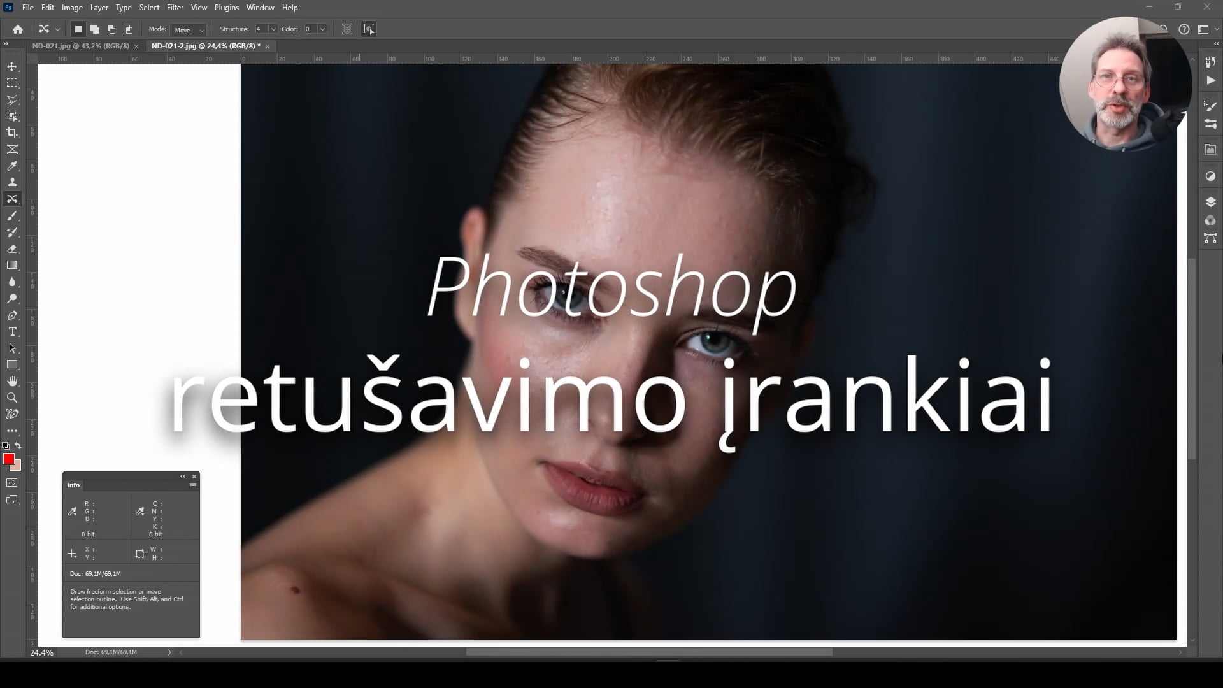Open the Plugins menu
Image resolution: width=1223 pixels, height=688 pixels.
[x=227, y=8]
